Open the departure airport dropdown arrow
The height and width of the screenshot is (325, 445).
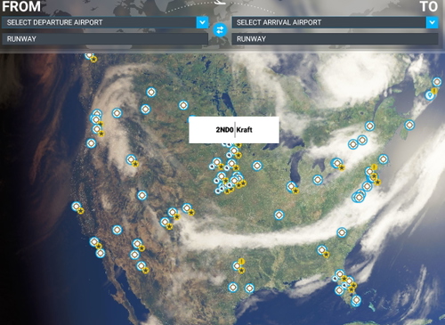(x=202, y=22)
